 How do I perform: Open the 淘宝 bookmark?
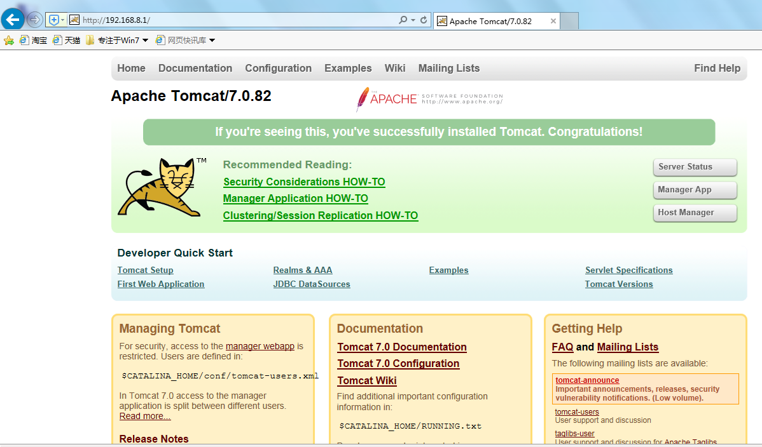[x=34, y=40]
